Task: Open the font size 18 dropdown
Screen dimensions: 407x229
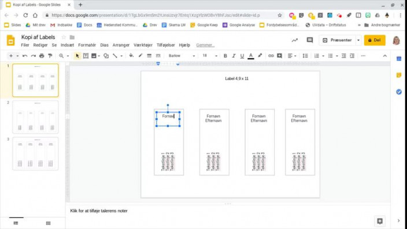Action: pos(210,56)
